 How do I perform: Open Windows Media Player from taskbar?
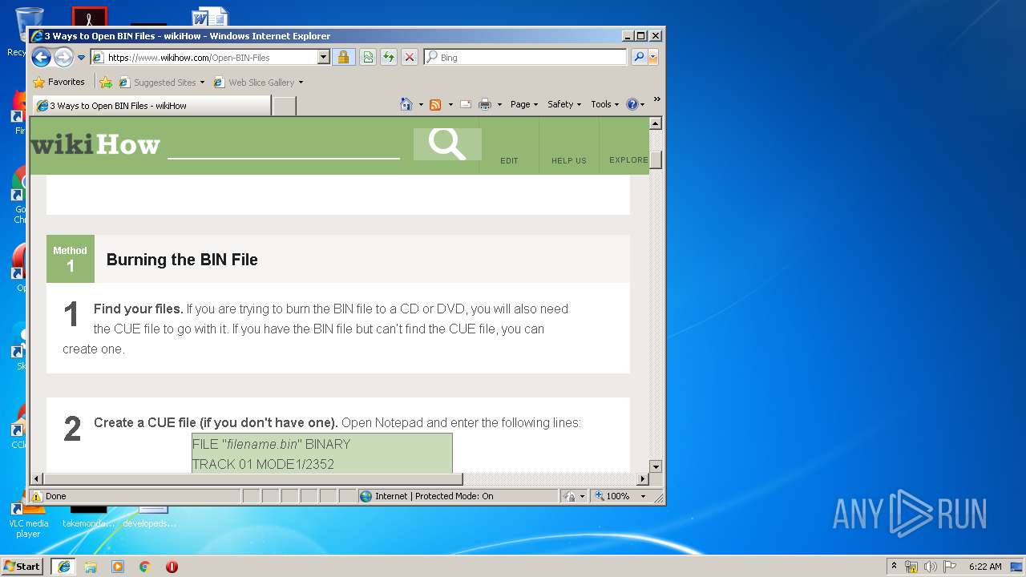click(x=118, y=567)
